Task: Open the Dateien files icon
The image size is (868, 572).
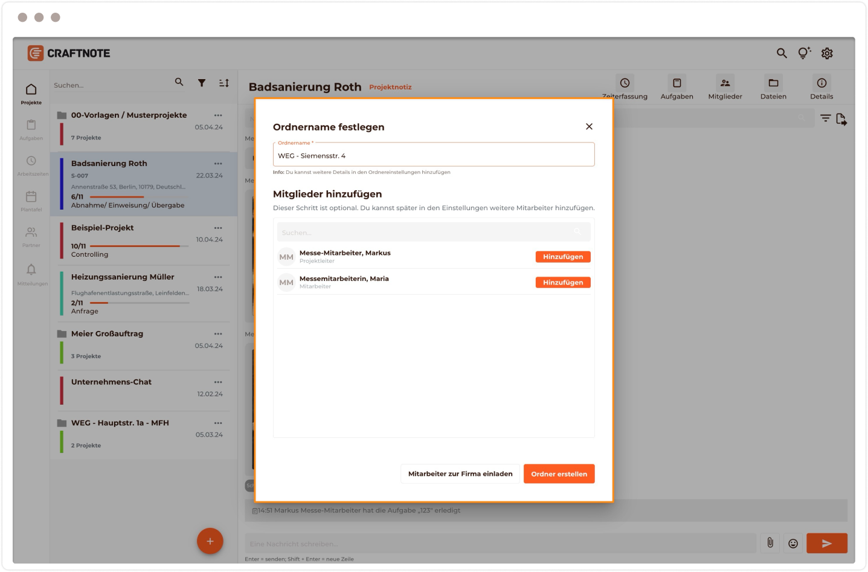Action: [773, 83]
